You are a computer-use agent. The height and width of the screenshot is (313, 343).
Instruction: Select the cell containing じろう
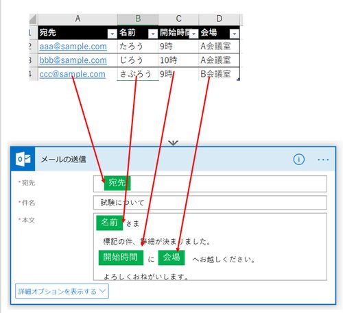(x=138, y=60)
